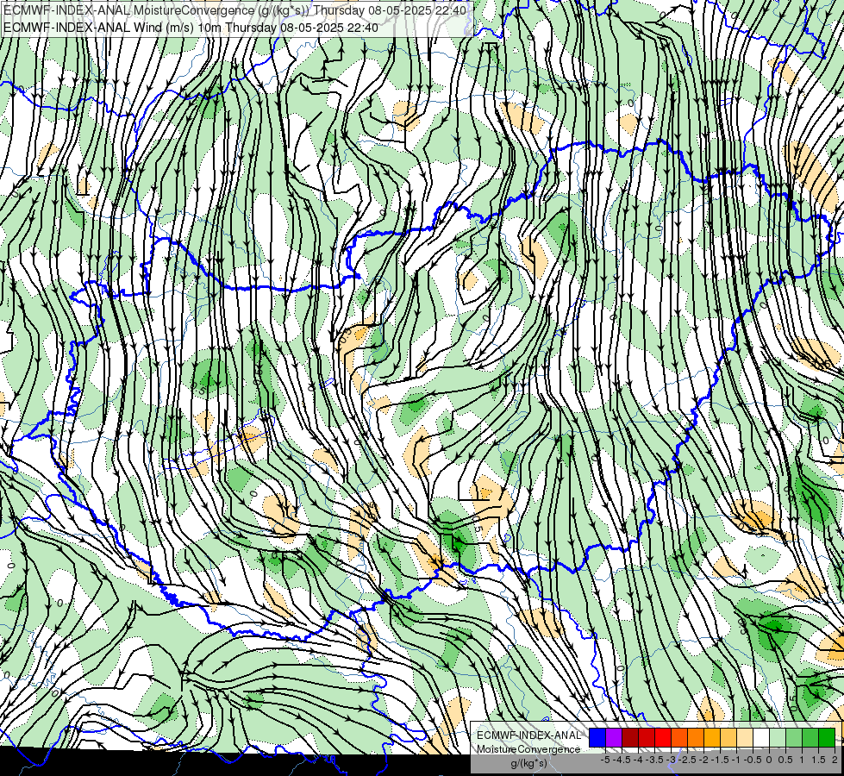Click the -3.5 tick label on legend
The width and height of the screenshot is (844, 776).
click(x=654, y=760)
